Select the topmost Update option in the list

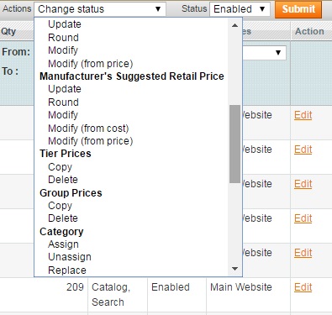pos(65,24)
